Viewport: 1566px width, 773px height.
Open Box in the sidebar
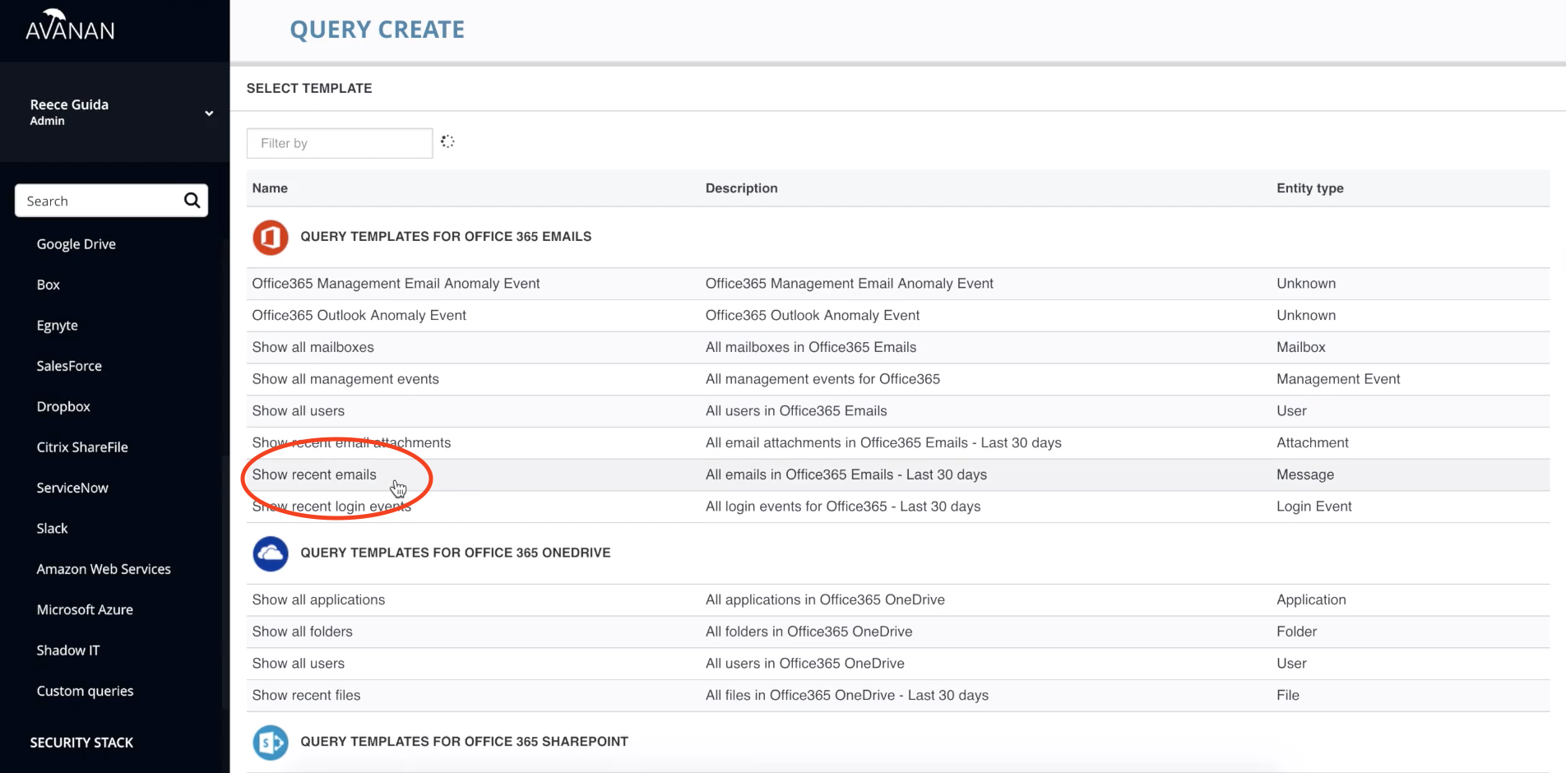[x=48, y=285]
